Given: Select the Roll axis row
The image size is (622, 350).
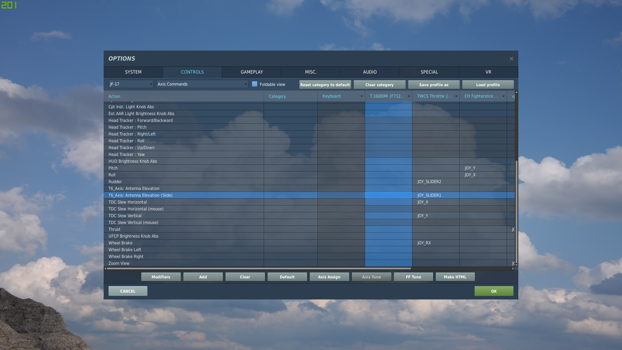Looking at the screenshot, I should click(309, 175).
